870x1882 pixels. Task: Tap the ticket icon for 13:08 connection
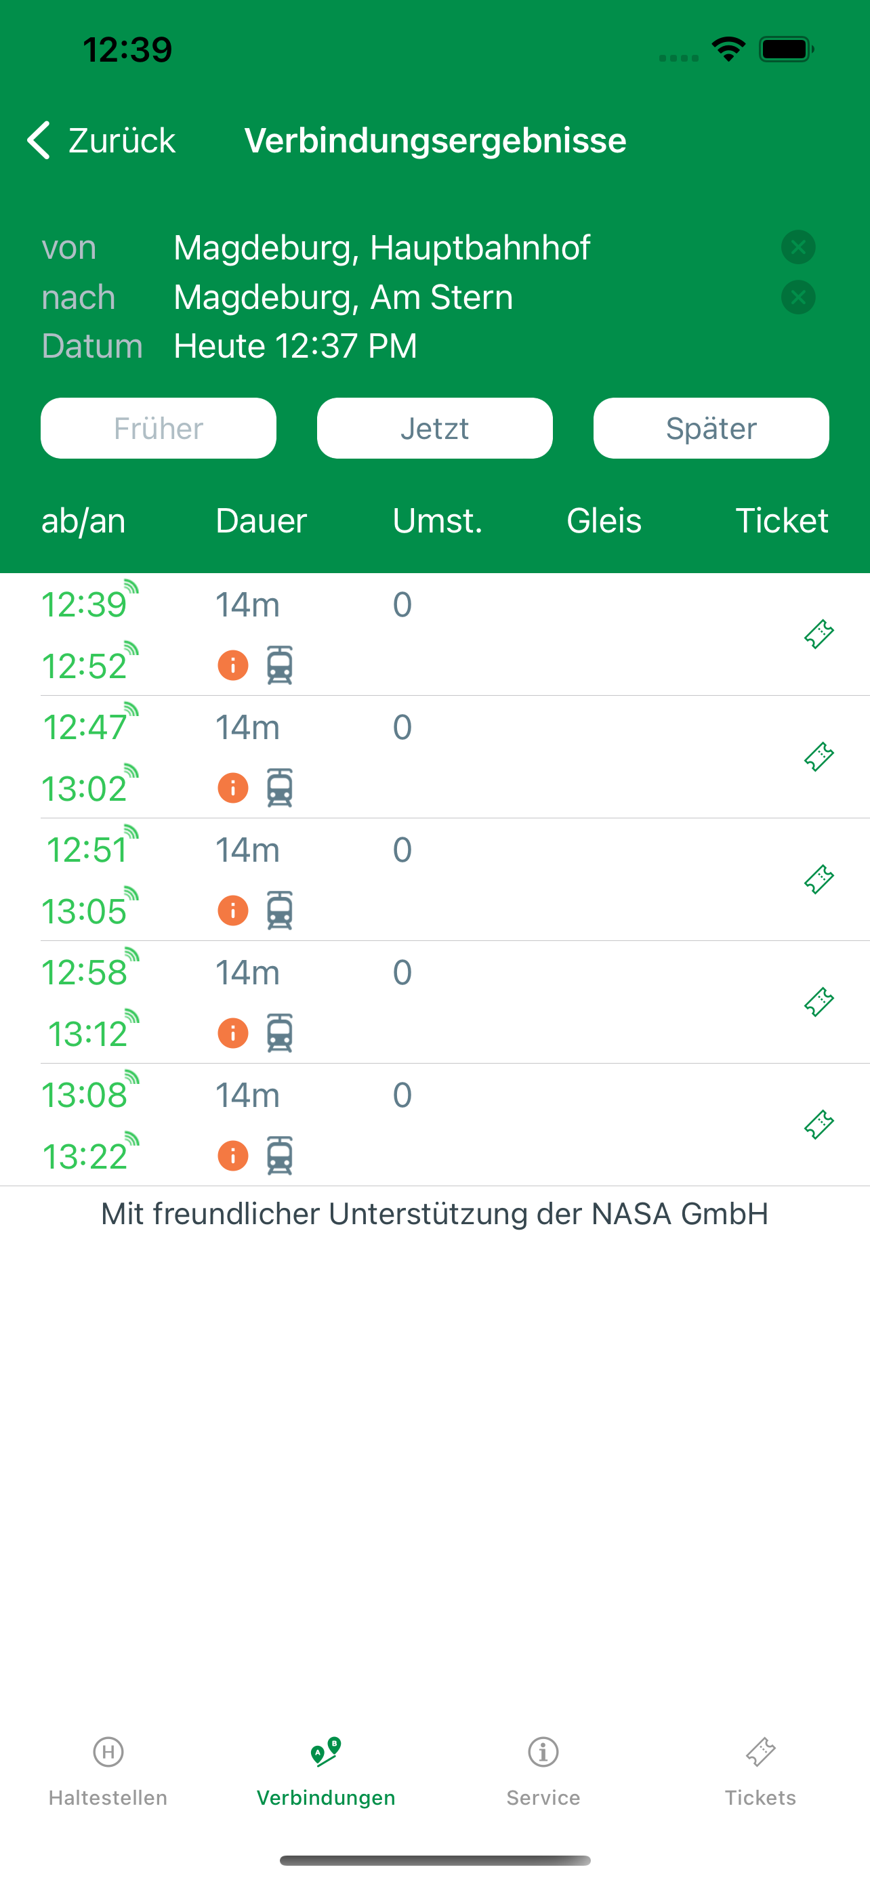click(x=819, y=1125)
